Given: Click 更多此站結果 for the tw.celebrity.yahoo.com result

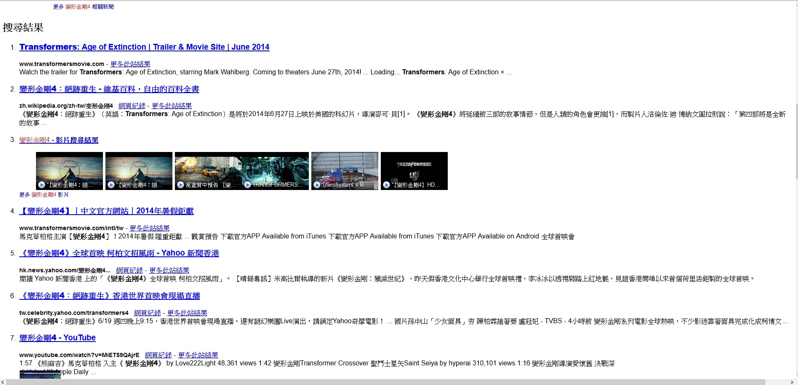Looking at the screenshot, I should 187,313.
